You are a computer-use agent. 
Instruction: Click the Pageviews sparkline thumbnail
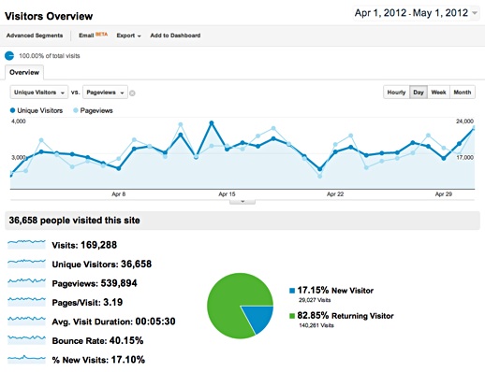(26, 282)
